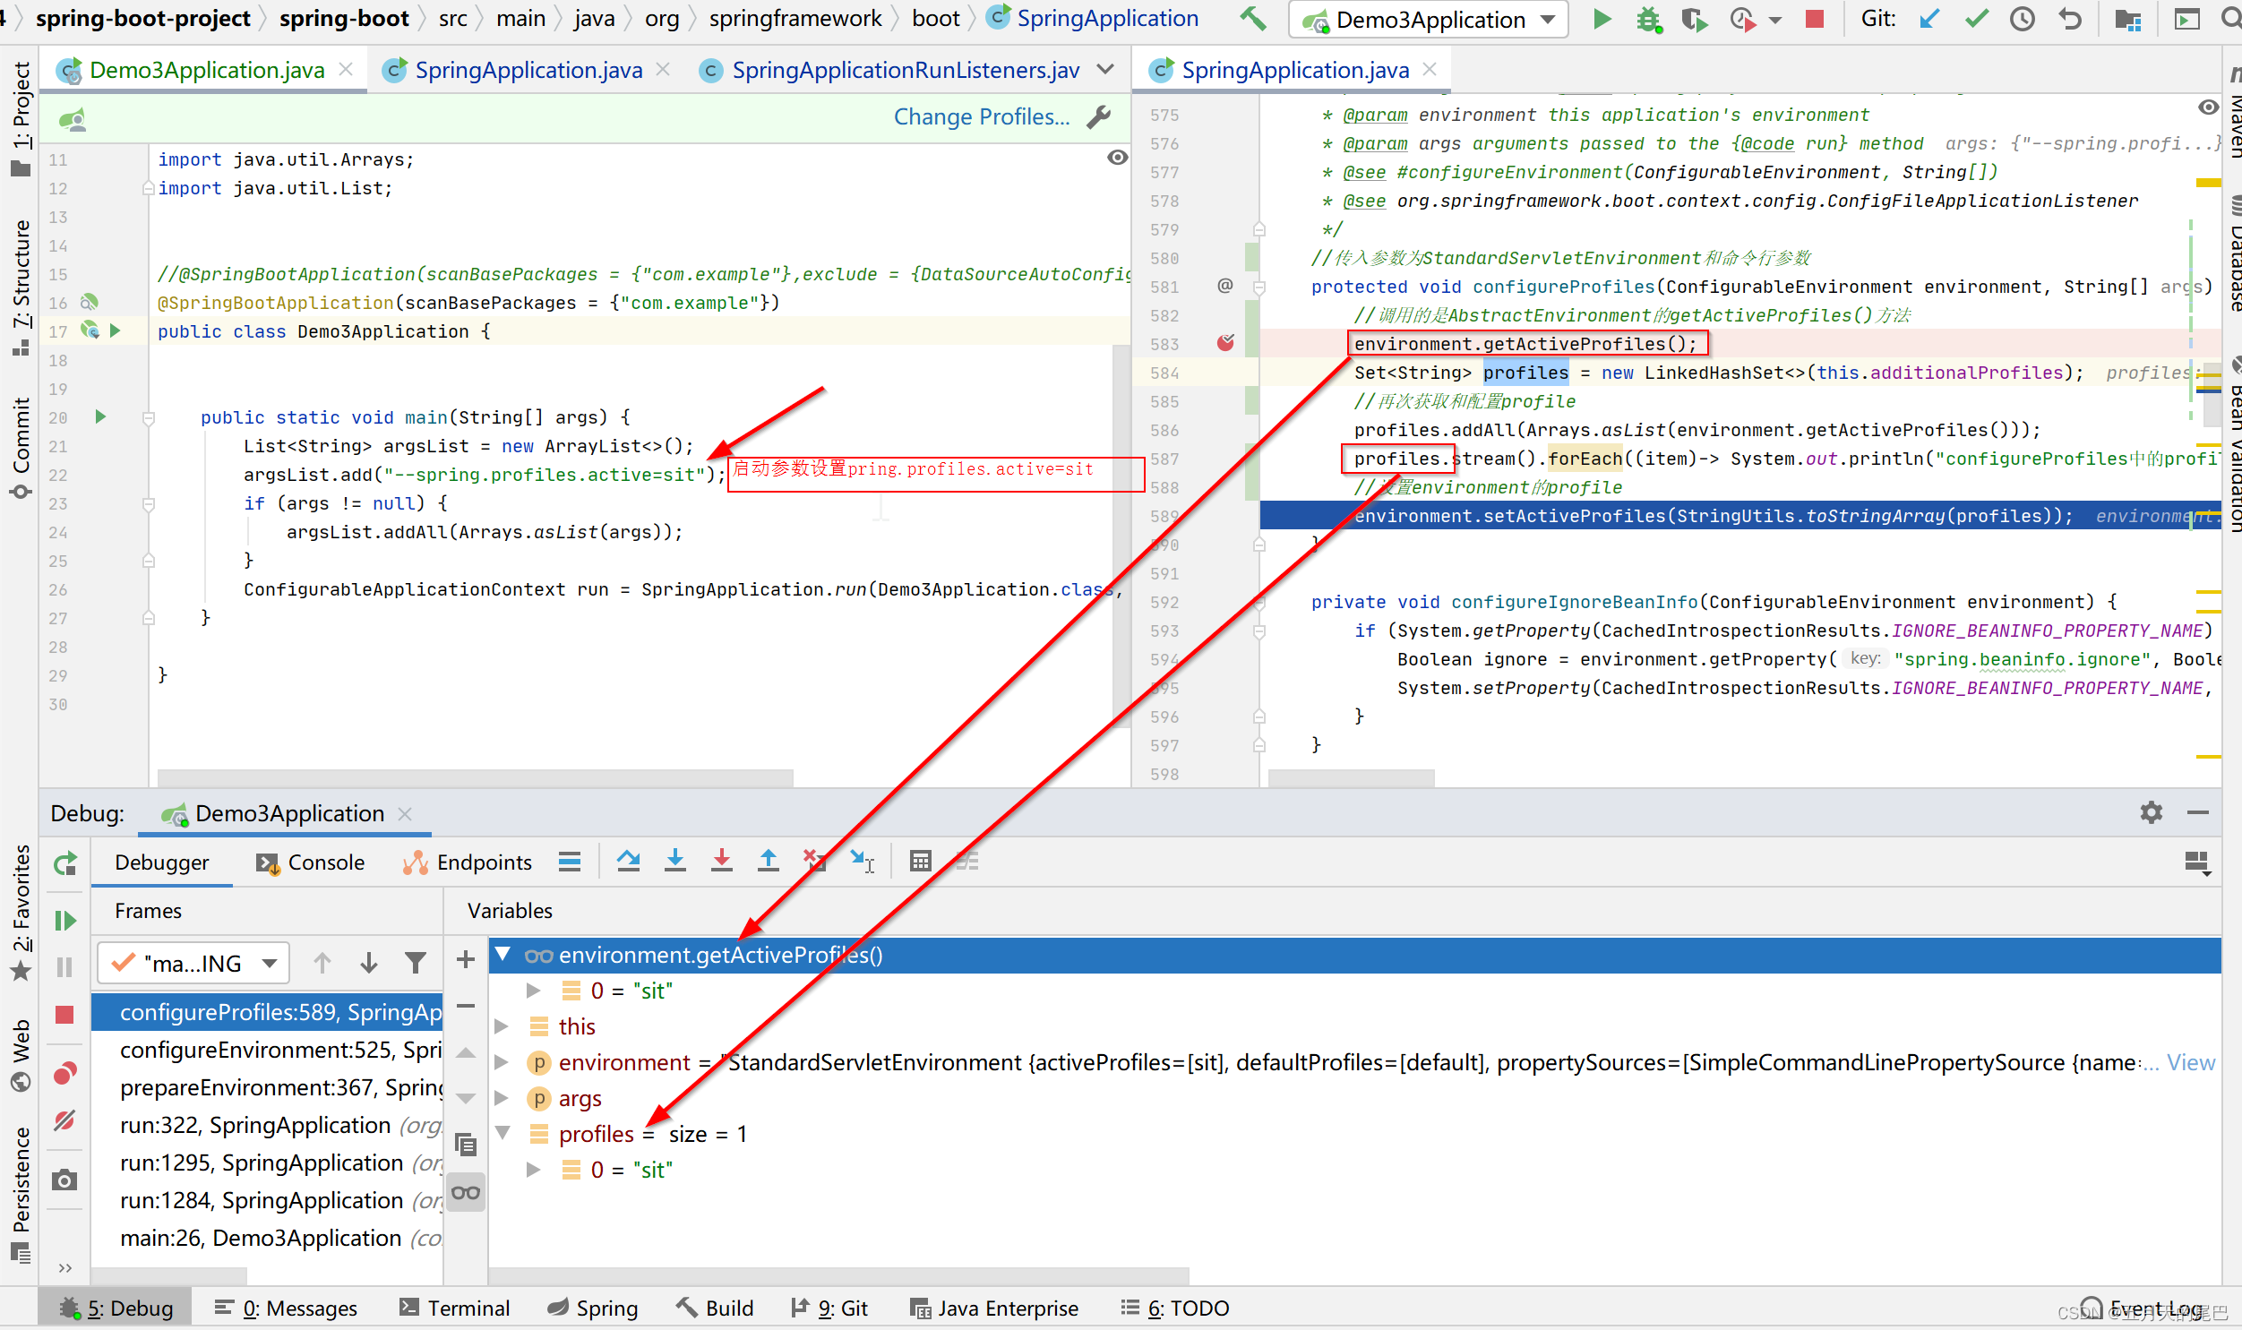Toggle the Mute Breakpoints icon
2242x1330 pixels.
coord(65,1120)
